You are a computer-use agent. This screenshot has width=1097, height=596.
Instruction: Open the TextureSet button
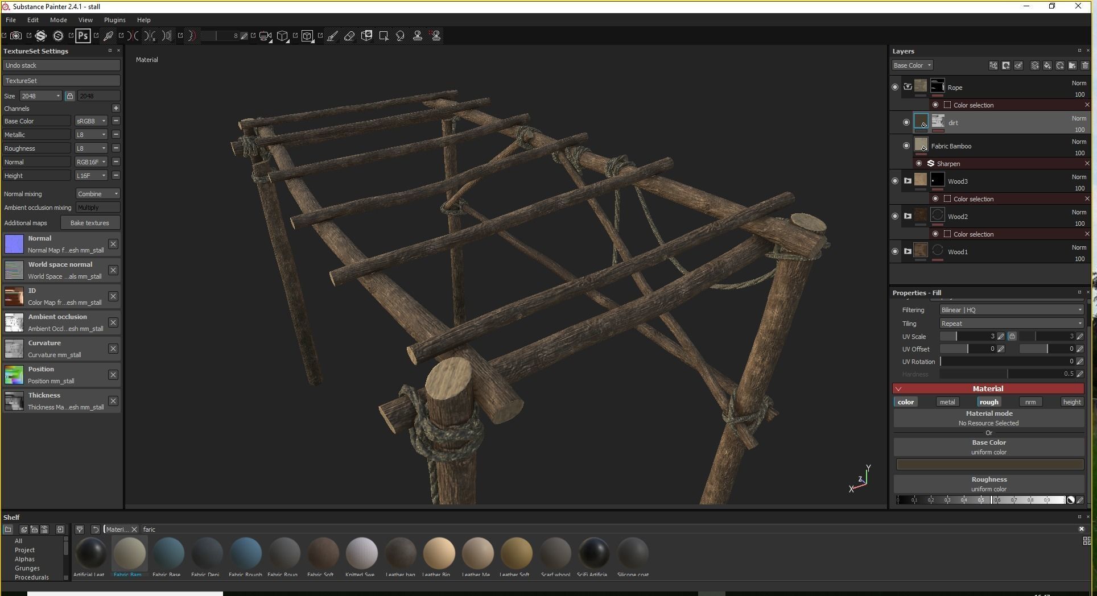[x=61, y=81]
